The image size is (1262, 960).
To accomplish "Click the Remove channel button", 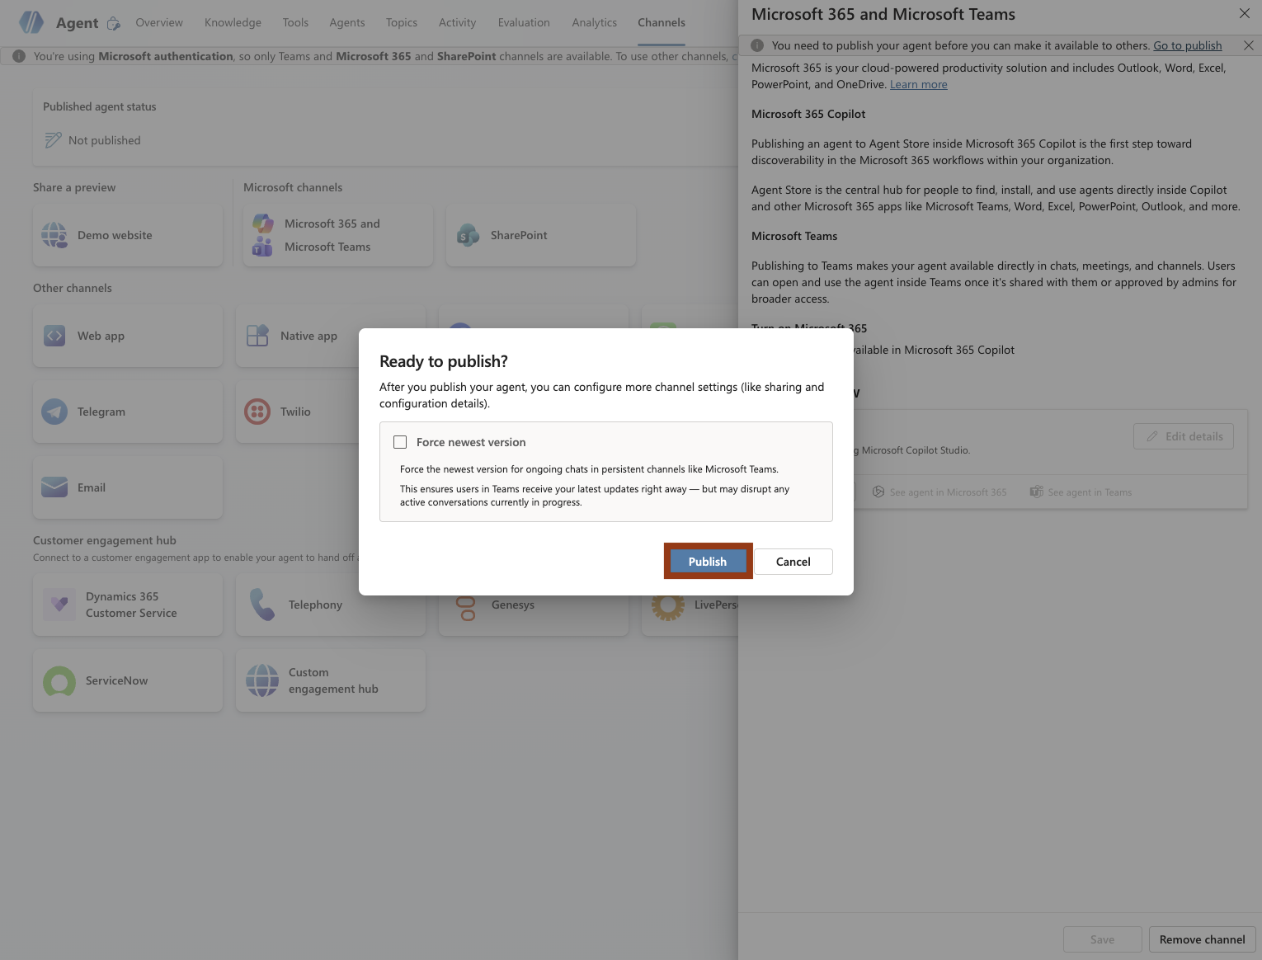I will click(1203, 939).
